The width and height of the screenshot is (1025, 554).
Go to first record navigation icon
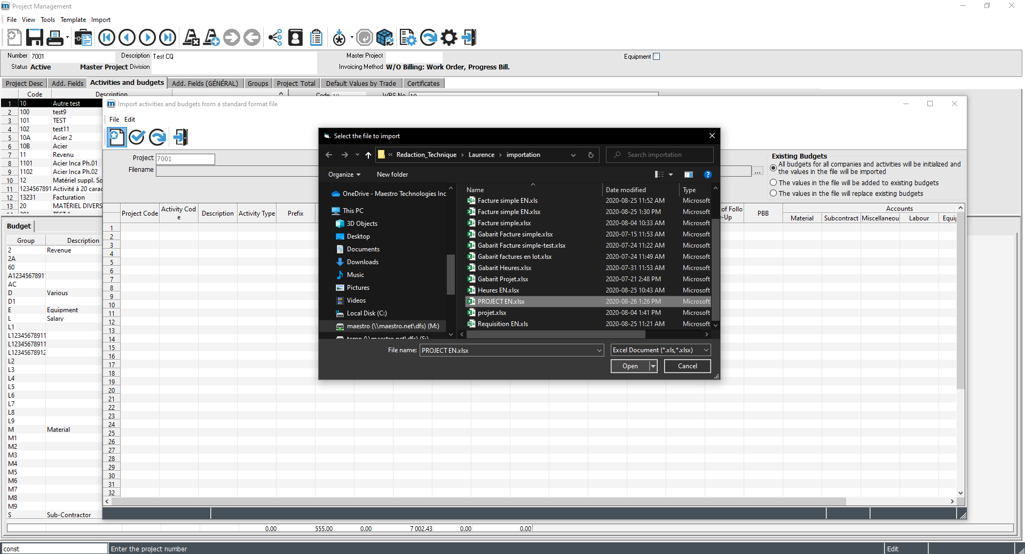click(x=107, y=37)
